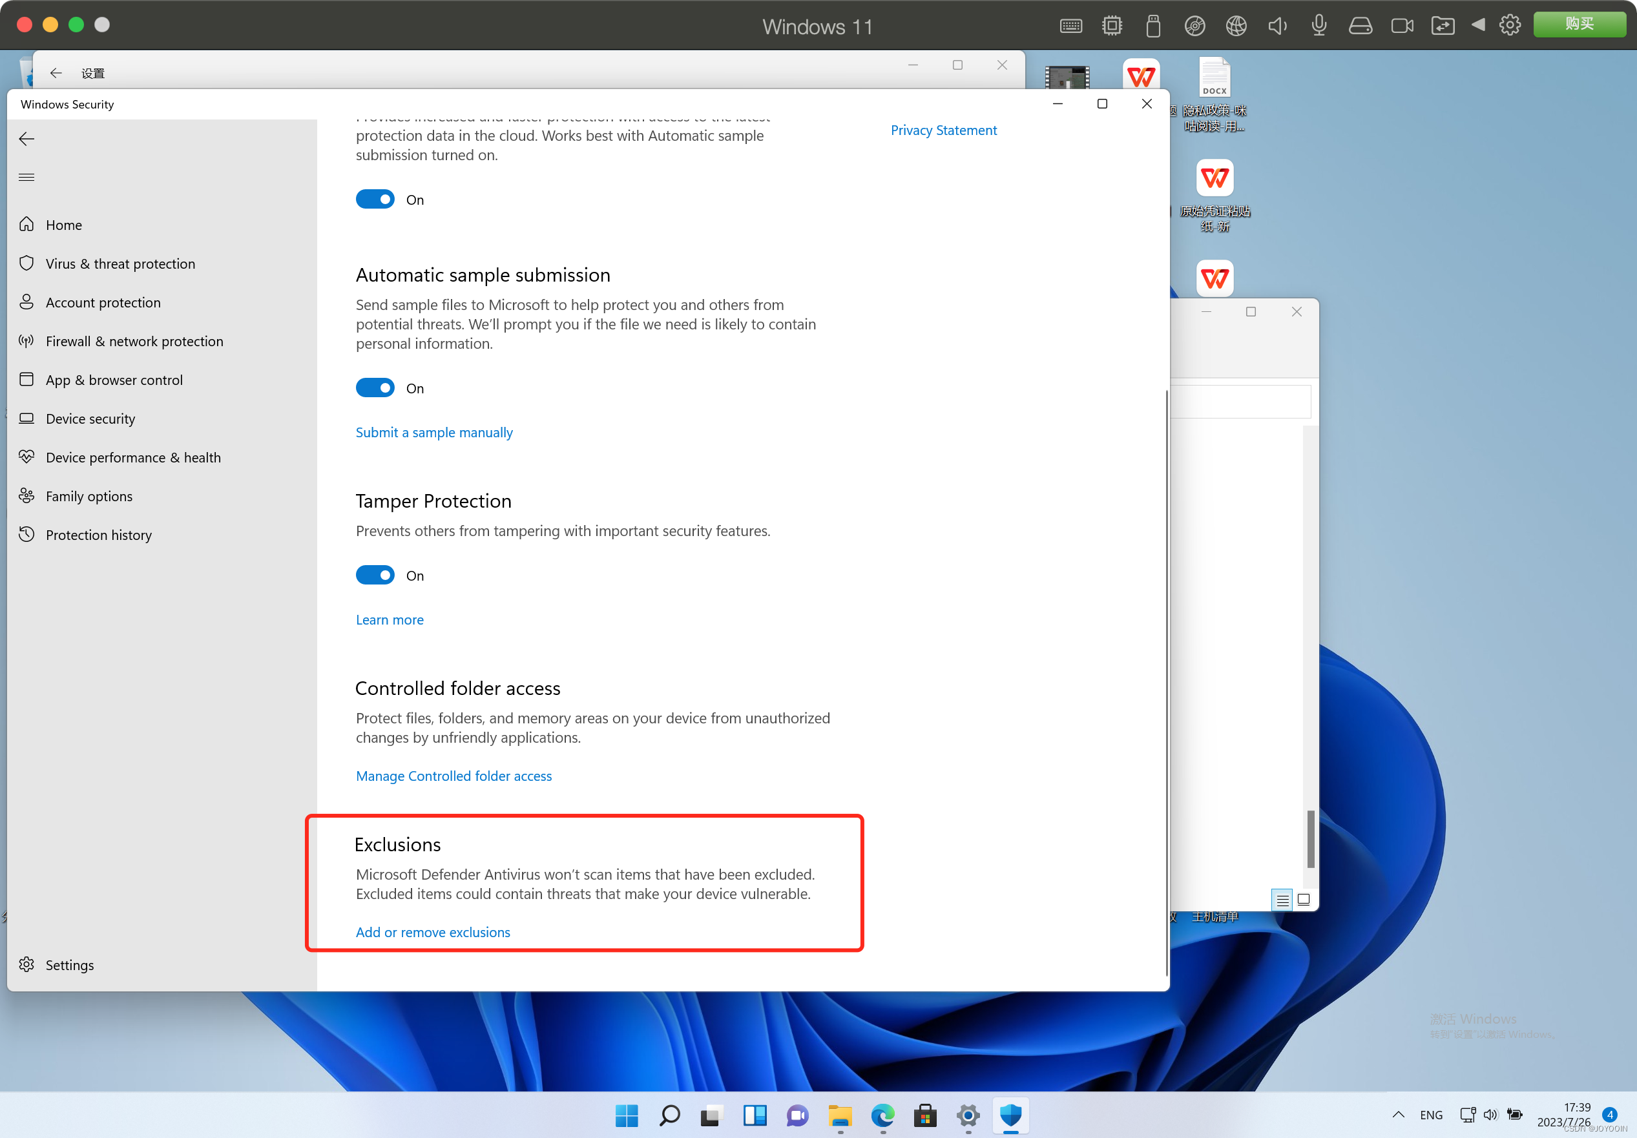Turn off Cloud-delivered protection toggle
The height and width of the screenshot is (1138, 1637).
375,200
